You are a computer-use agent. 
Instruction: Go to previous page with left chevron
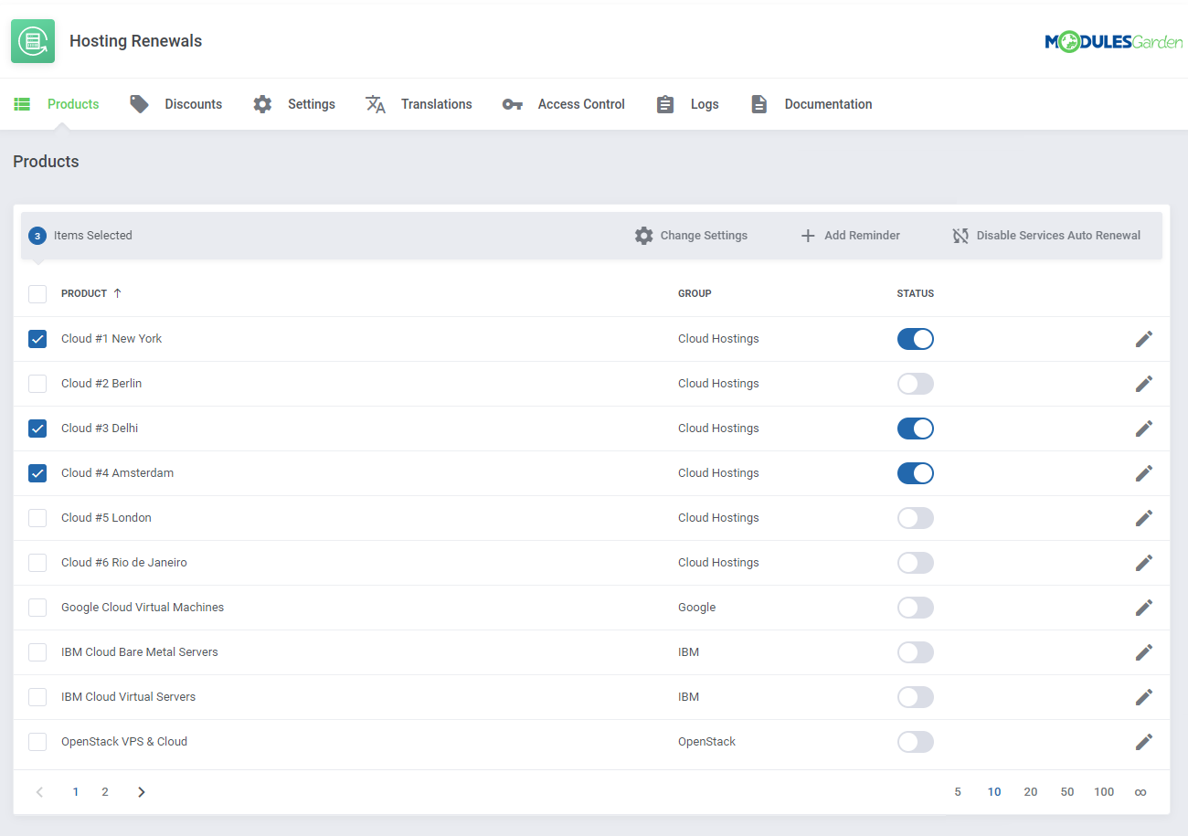(x=39, y=792)
